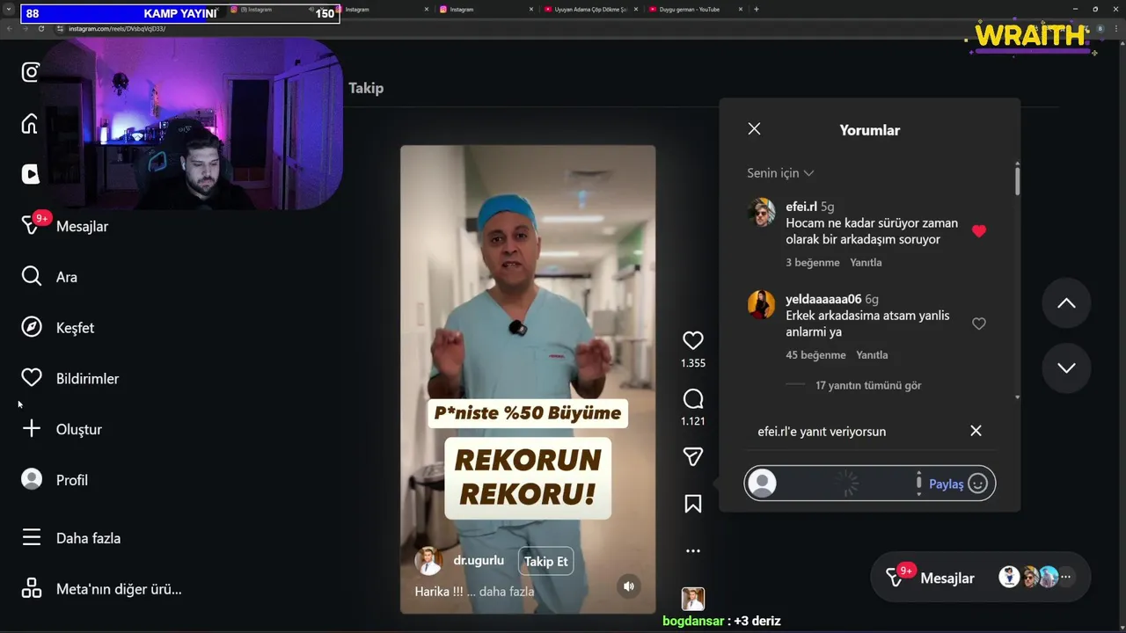The image size is (1126, 633).
Task: Unlike efei.rl's comment red heart
Action: point(979,231)
